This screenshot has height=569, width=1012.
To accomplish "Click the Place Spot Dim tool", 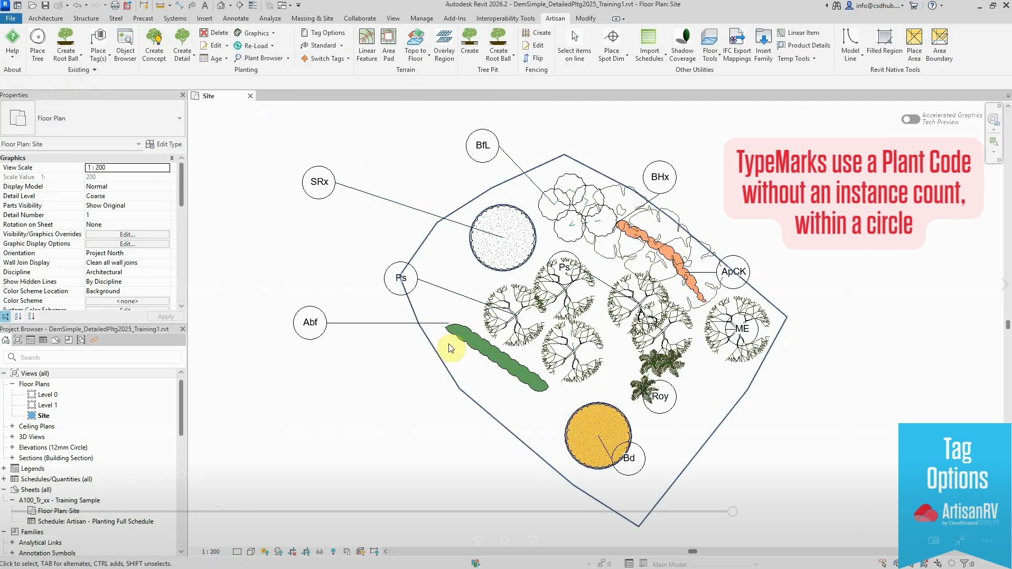I will tap(612, 38).
